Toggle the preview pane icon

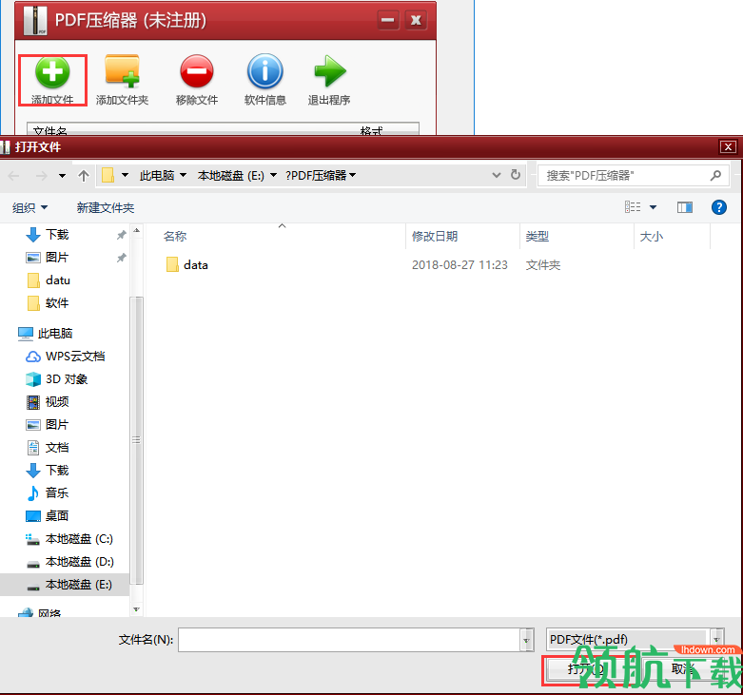tap(685, 207)
